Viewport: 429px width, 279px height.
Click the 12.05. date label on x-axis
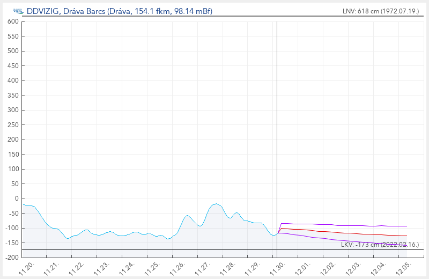[x=402, y=266]
